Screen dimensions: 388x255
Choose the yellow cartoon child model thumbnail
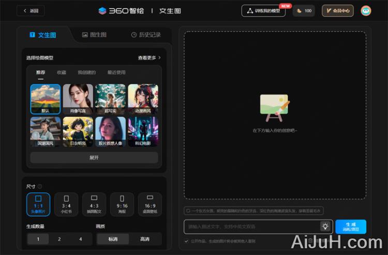click(x=78, y=131)
